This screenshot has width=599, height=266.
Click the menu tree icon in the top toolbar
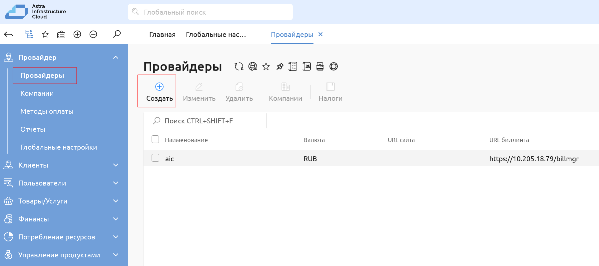pyautogui.click(x=29, y=34)
